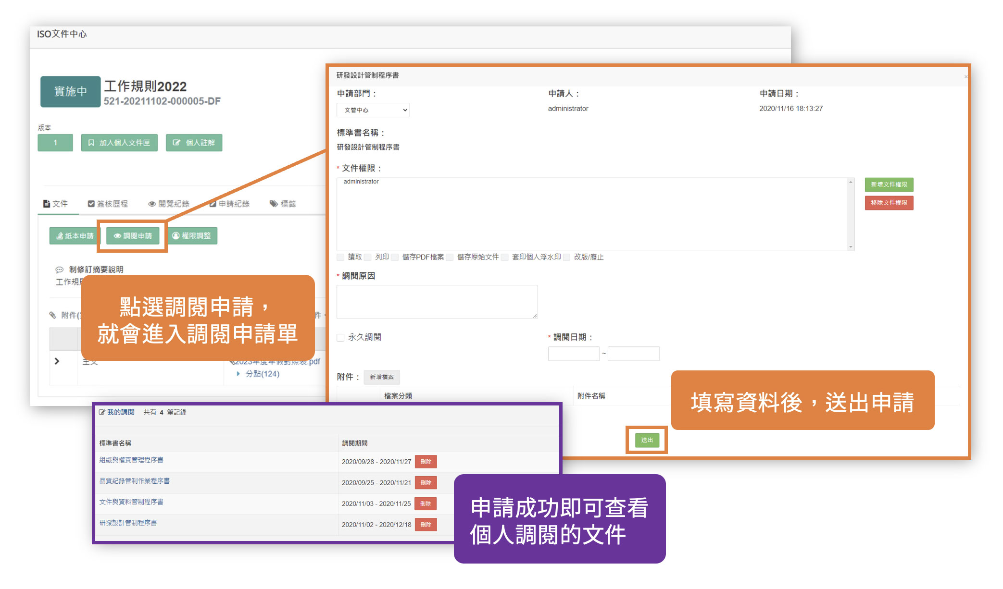Click the red 移除文件權限 button
This screenshot has height=589, width=1003.
[x=889, y=203]
